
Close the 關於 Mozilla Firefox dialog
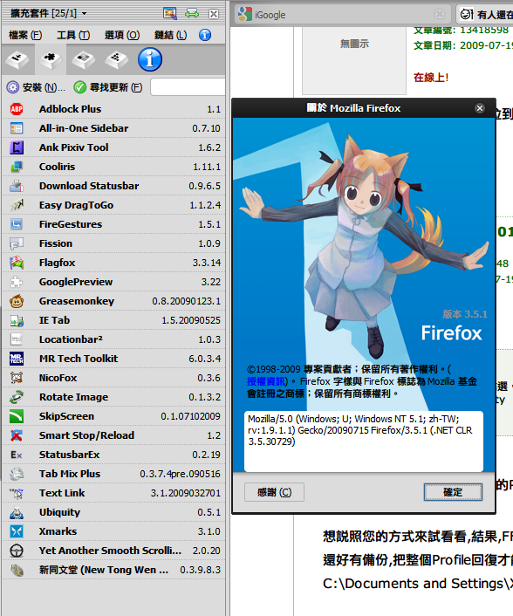click(480, 108)
